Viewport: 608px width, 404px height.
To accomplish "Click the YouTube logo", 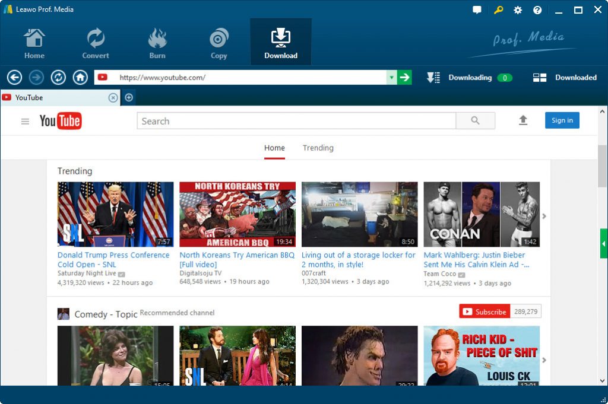I will click(x=61, y=121).
